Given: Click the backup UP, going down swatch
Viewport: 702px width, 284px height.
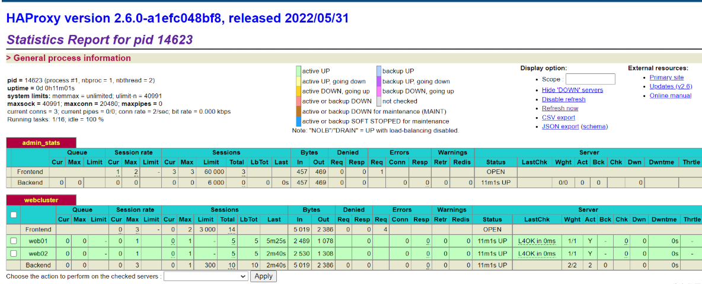Looking at the screenshot, I should [378, 81].
